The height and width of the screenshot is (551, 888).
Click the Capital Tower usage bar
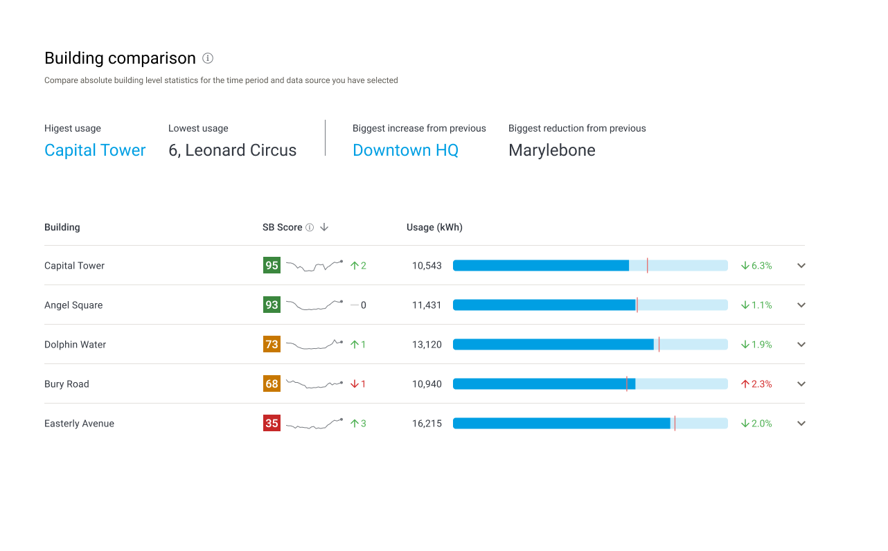(590, 265)
